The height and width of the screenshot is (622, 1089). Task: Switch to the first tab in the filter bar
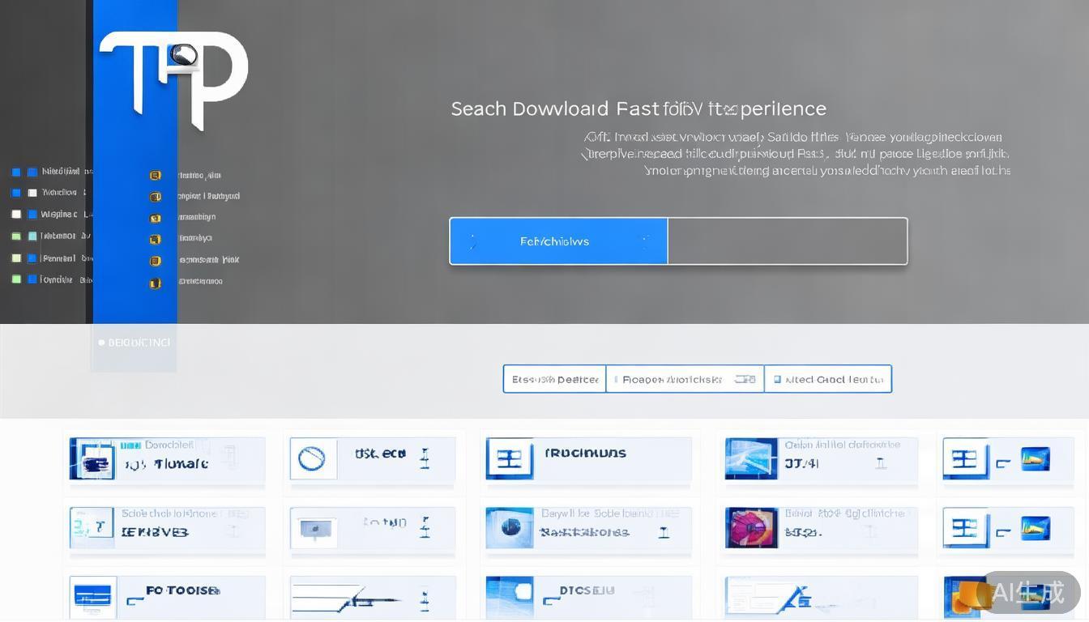[555, 379]
